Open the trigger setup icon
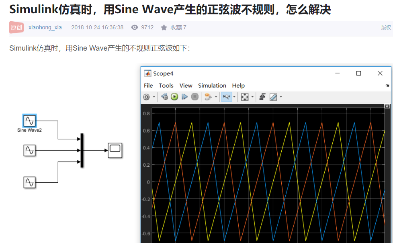Image resolution: width=393 pixels, height=243 pixels. click(262, 96)
